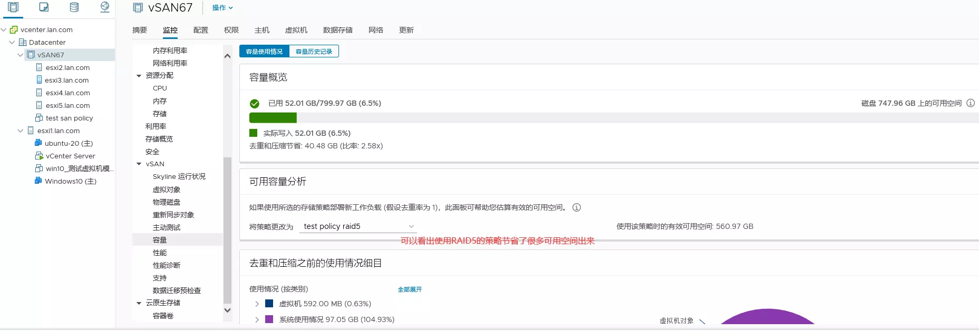Click the 容量历史记录 button
Screen dimensions: 979x331
(314, 52)
